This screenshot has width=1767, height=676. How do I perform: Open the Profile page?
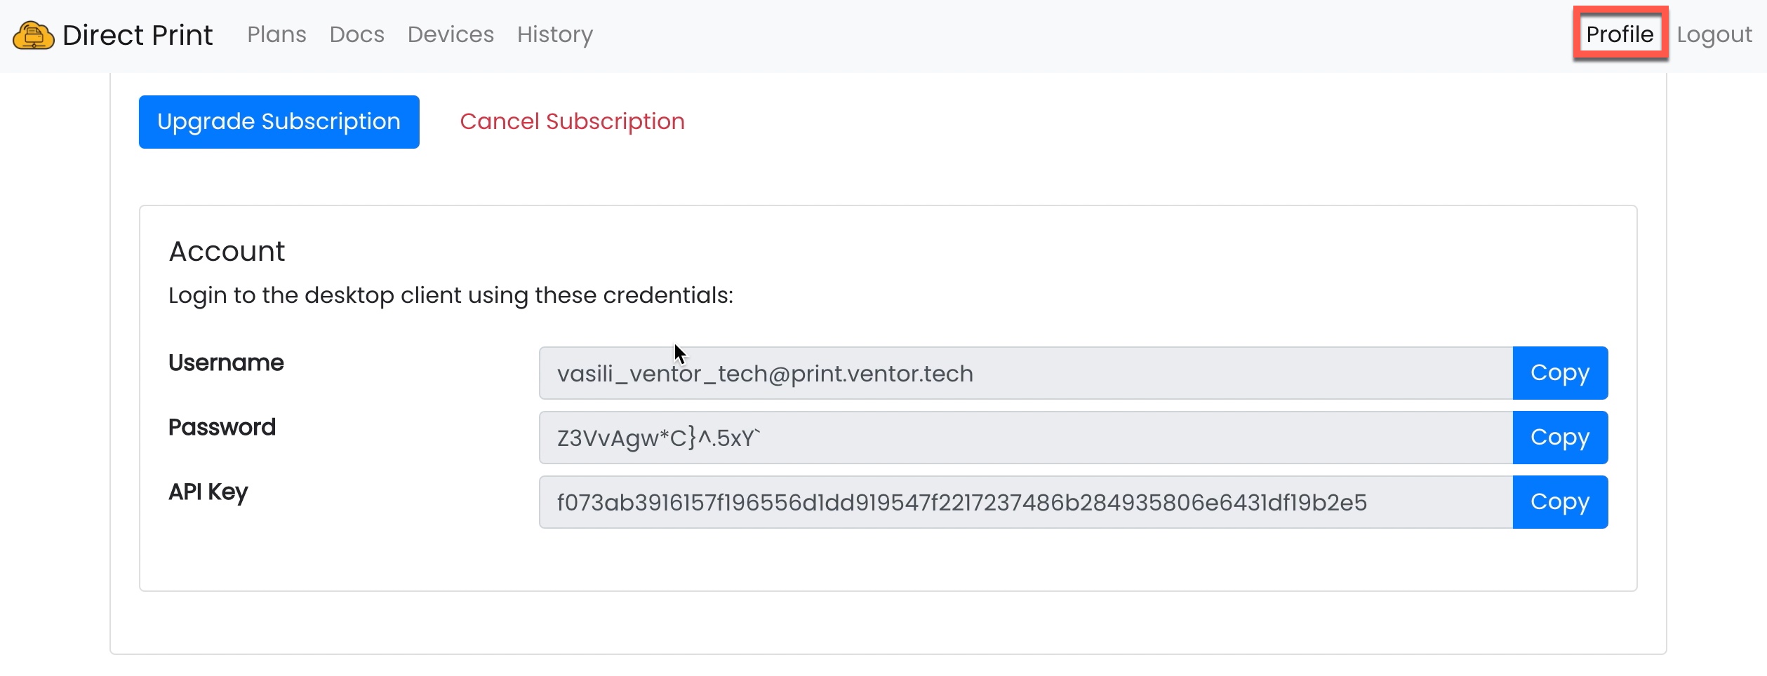click(x=1620, y=34)
